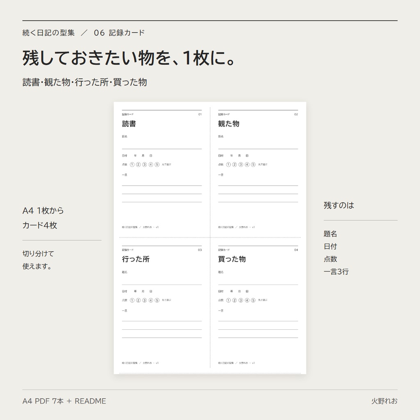Click the 一言 label on the 行った所 card
The width and height of the screenshot is (420, 420).
tap(125, 311)
